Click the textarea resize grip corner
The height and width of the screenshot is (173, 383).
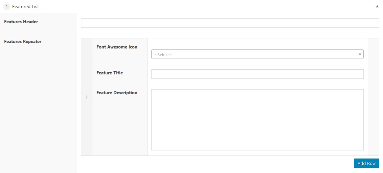[x=361, y=148]
